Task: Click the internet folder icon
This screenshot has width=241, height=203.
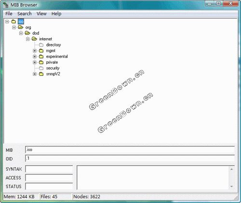Action: pyautogui.click(x=34, y=39)
